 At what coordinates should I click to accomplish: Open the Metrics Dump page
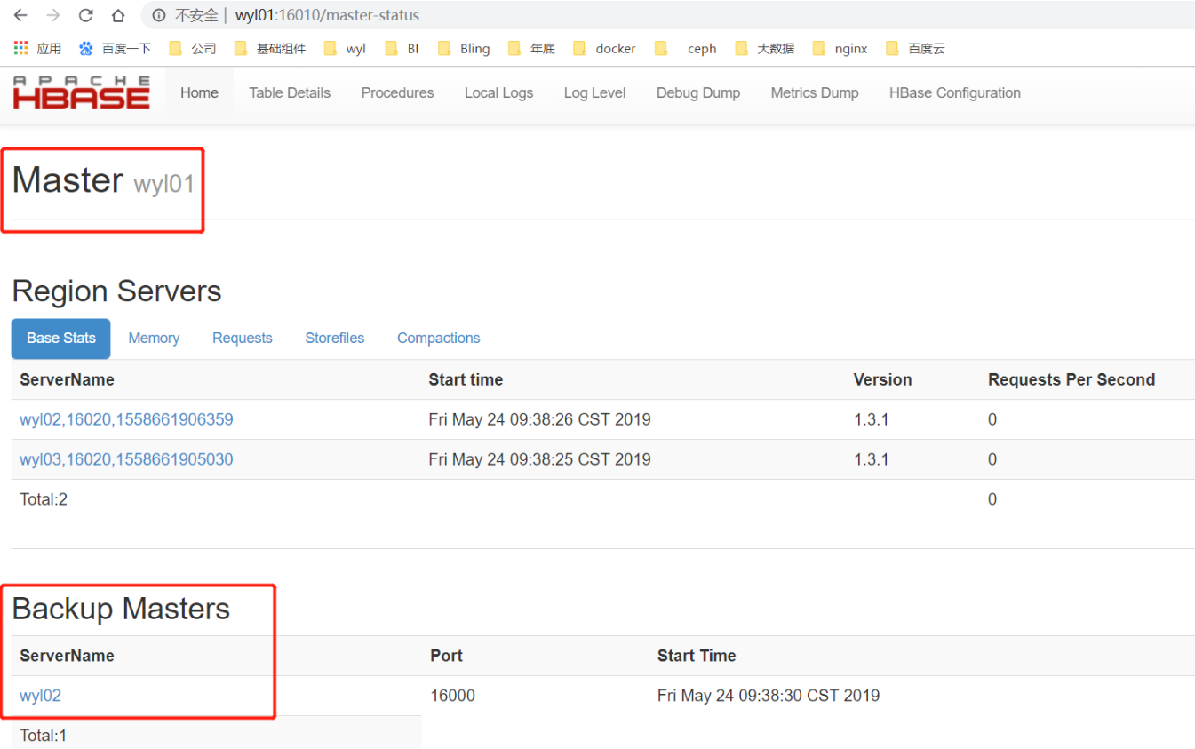click(x=814, y=92)
